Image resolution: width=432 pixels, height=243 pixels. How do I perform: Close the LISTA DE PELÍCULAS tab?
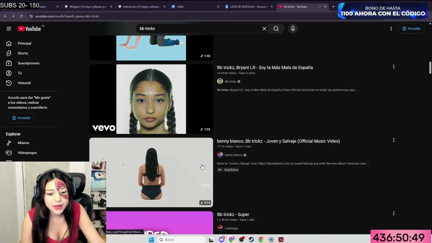click(x=272, y=6)
